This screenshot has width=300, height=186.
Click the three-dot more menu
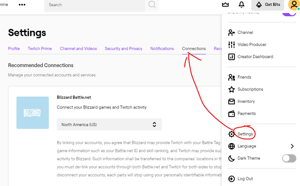pos(22,5)
